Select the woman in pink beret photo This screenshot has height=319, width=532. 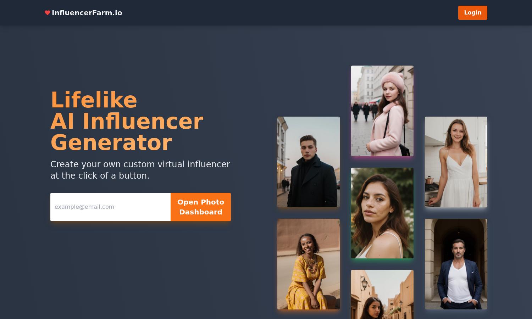[x=382, y=111]
